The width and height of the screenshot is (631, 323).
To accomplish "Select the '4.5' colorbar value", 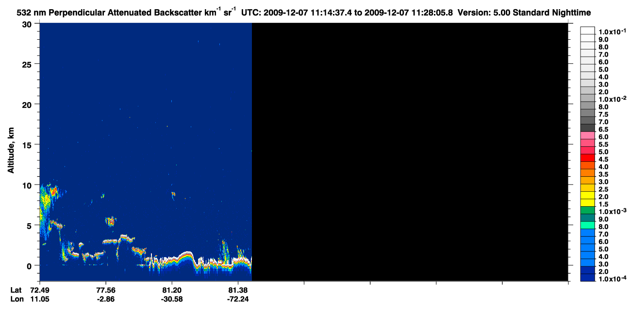I will point(603,159).
